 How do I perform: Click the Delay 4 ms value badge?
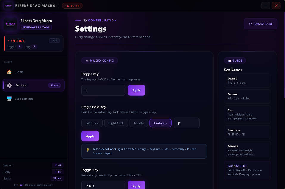coord(58,172)
